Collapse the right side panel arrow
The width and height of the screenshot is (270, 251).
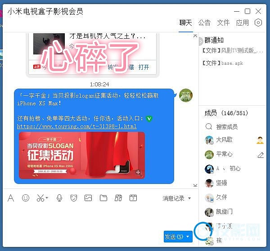(x=200, y=41)
